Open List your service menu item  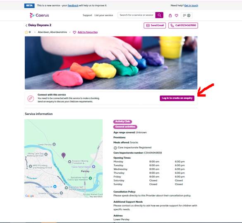pyautogui.click(x=104, y=15)
